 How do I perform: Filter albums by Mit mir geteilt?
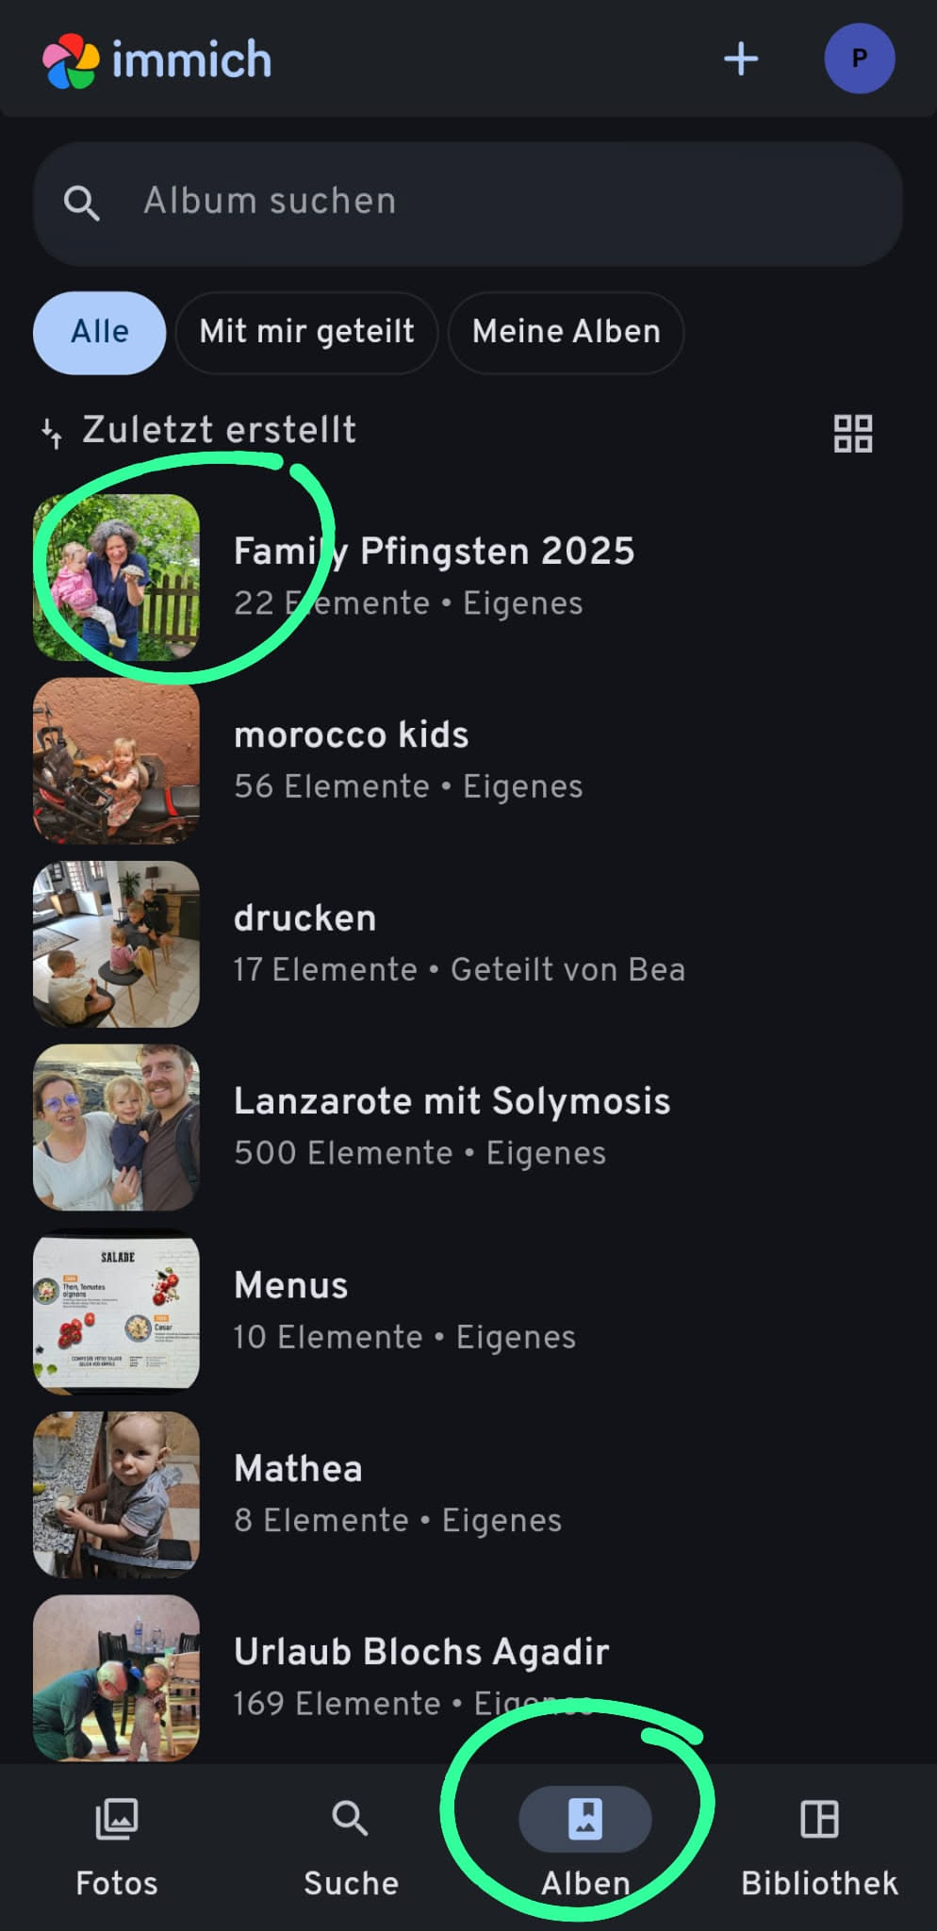(306, 332)
